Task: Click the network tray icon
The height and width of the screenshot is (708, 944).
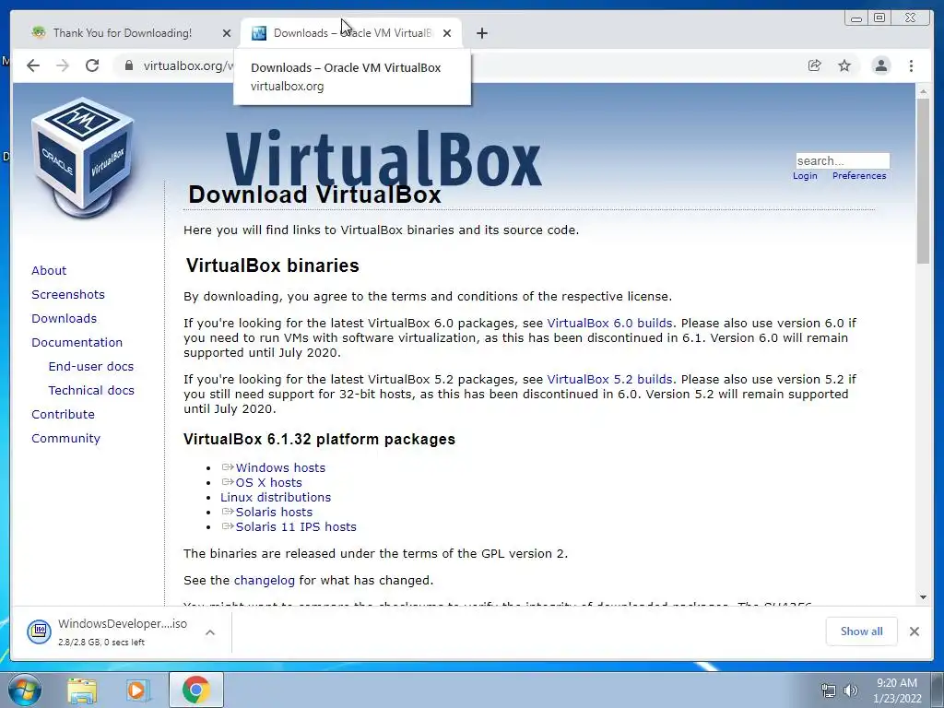Action: point(829,691)
